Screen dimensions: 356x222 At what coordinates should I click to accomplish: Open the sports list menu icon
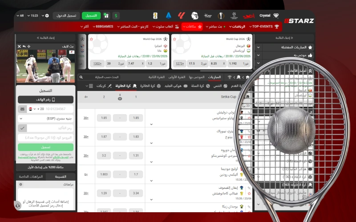tap(91, 86)
